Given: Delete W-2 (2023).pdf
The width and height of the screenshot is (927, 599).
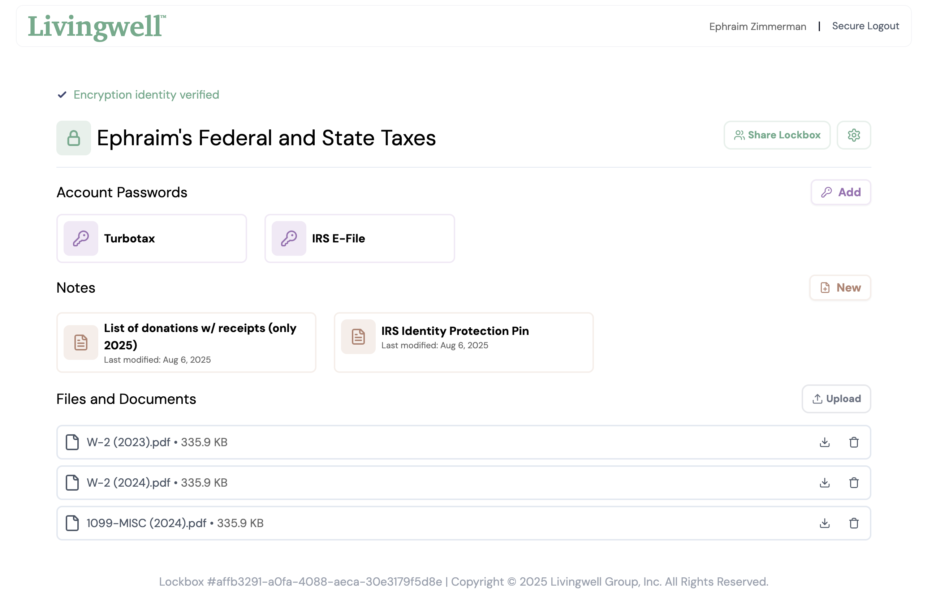Looking at the screenshot, I should click(x=854, y=442).
